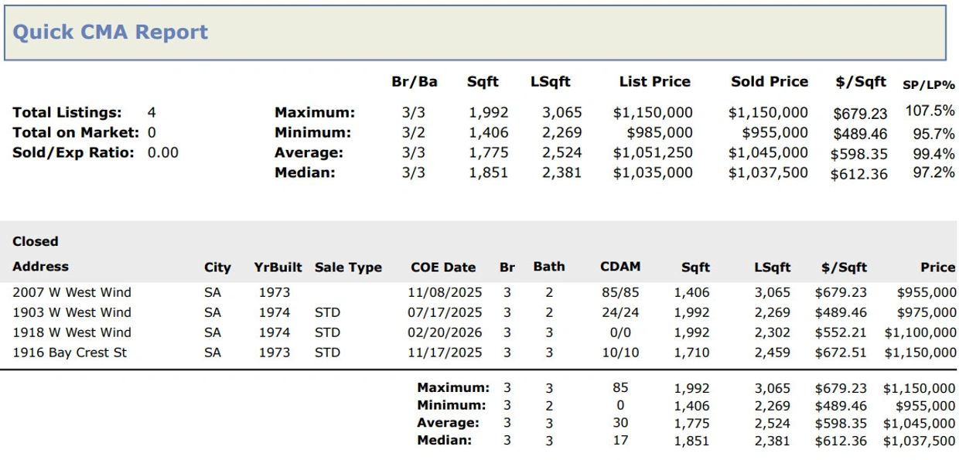Image resolution: width=959 pixels, height=460 pixels.
Task: Open the 2007 W West Wind listing
Action: point(72,292)
